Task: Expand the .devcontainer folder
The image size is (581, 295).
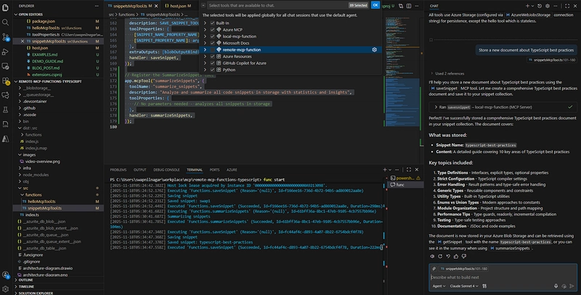Action: click(36, 102)
